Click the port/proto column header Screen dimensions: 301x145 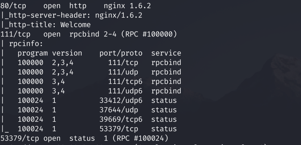(x=121, y=53)
